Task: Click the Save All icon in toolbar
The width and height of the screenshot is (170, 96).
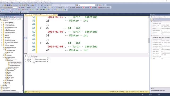Action: point(9,5)
